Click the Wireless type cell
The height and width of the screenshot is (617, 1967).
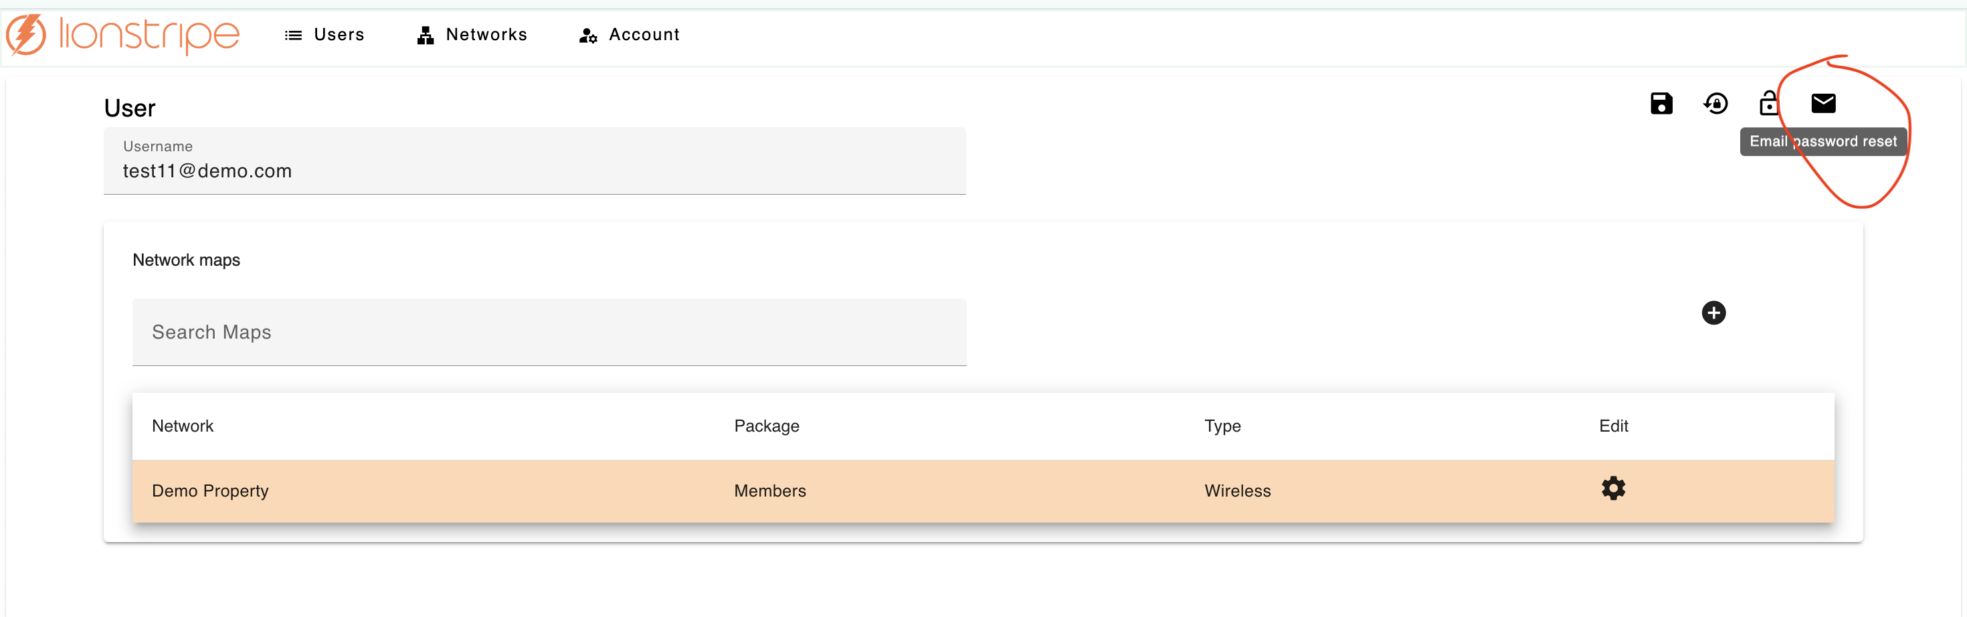coord(1237,491)
